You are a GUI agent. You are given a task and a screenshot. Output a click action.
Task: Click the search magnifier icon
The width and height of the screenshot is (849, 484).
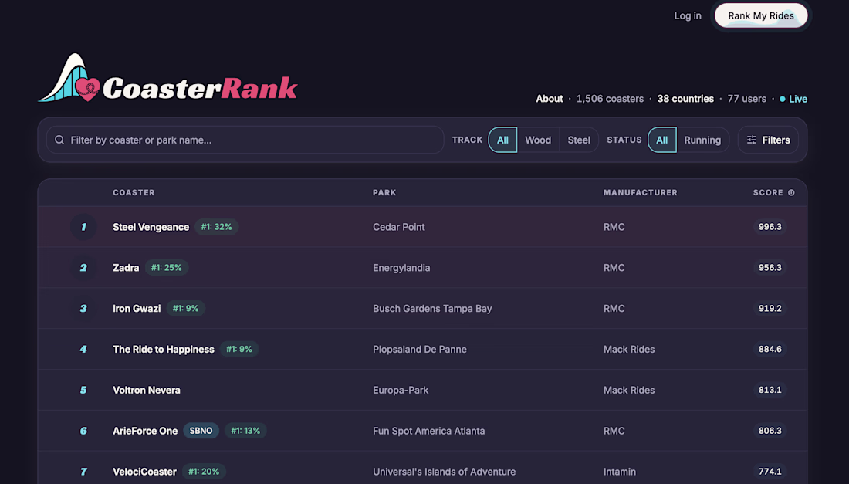59,140
